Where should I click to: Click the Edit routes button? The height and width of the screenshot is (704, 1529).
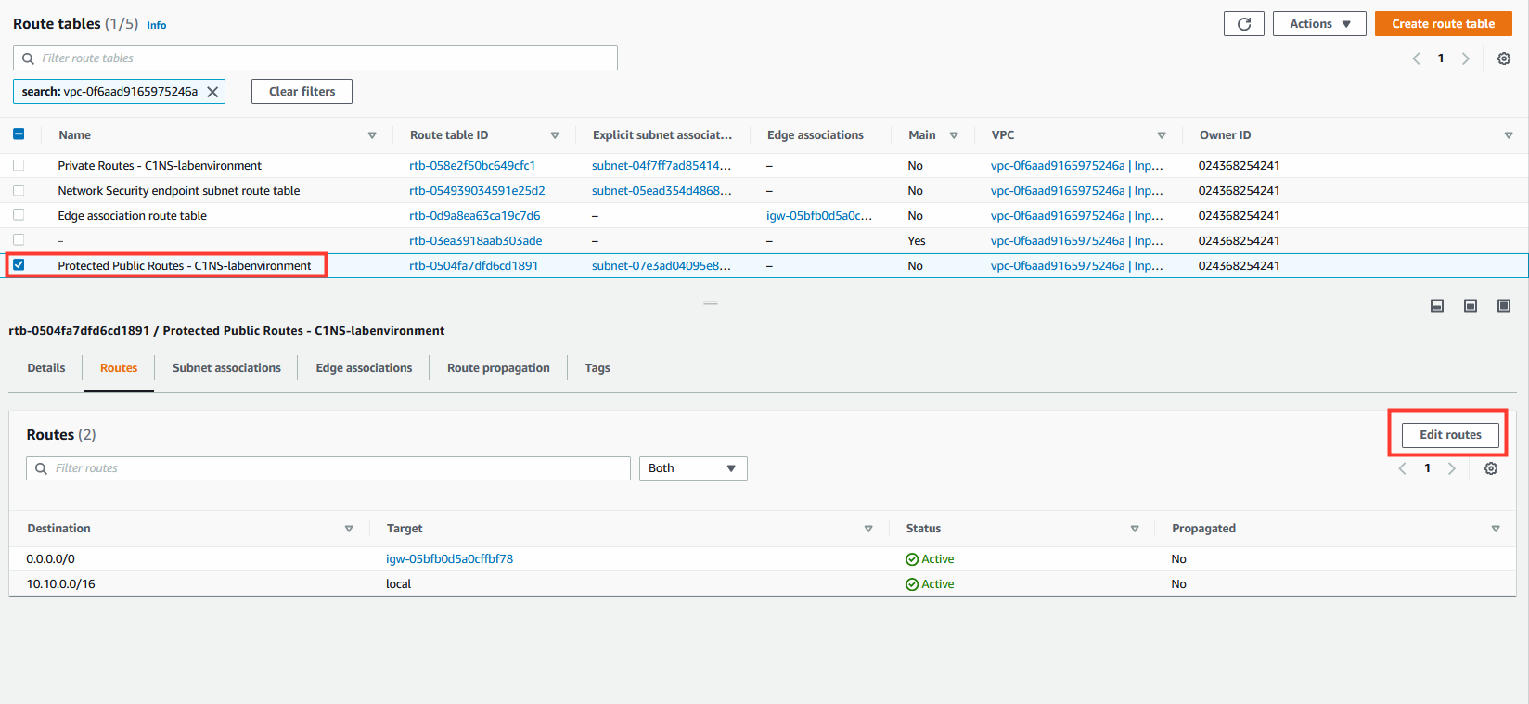[x=1450, y=435]
